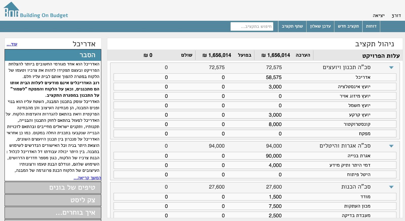
Task: Open תקציב חדש in the nav bar
Action: (x=348, y=26)
